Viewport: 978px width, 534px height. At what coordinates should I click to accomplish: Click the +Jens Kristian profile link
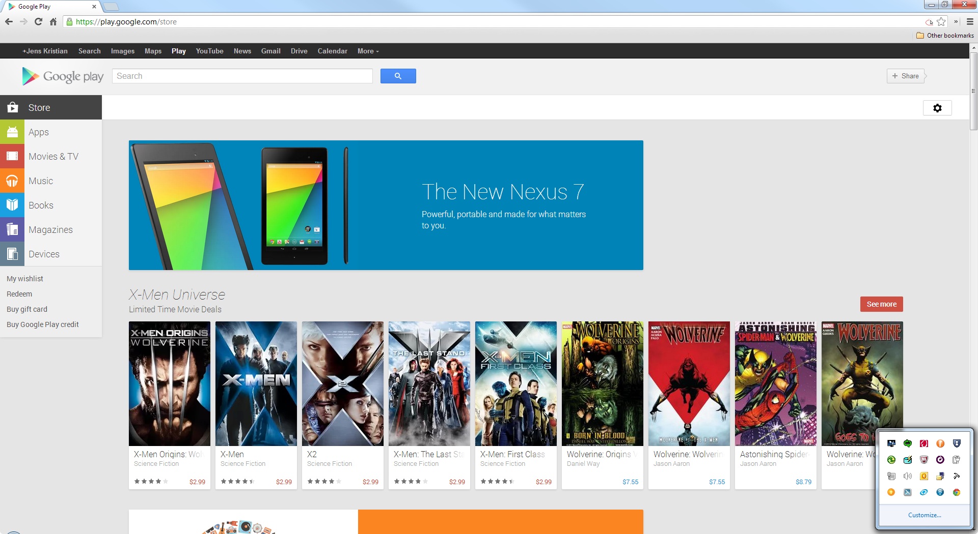(45, 51)
